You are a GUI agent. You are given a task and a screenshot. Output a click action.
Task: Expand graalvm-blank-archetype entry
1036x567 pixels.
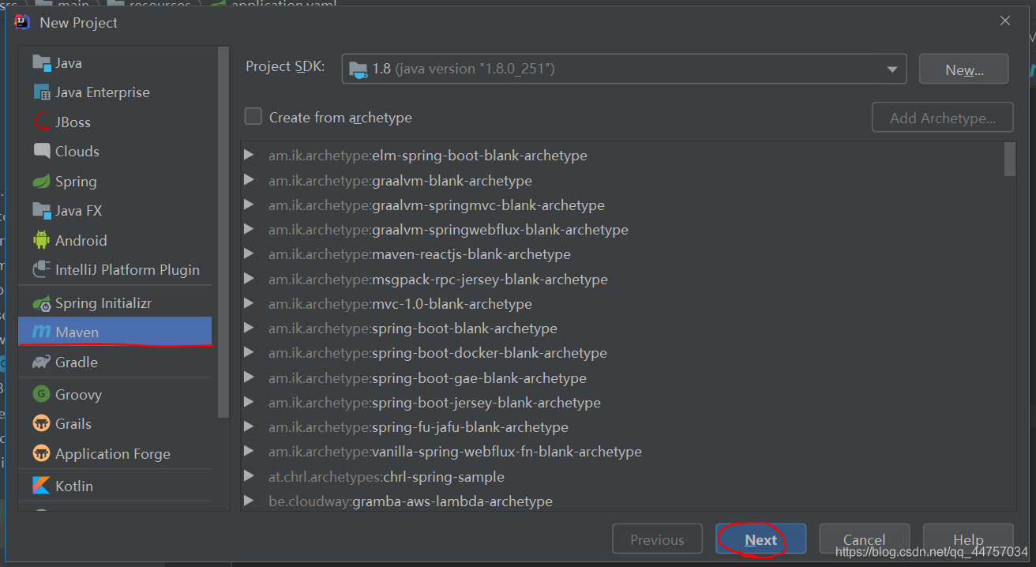coord(250,180)
